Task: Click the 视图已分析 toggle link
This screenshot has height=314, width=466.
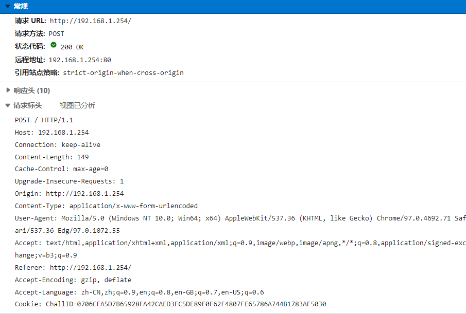Action: [77, 105]
